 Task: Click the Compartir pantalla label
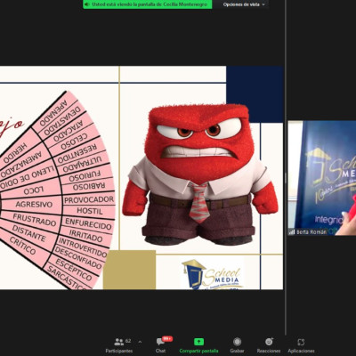198,351
